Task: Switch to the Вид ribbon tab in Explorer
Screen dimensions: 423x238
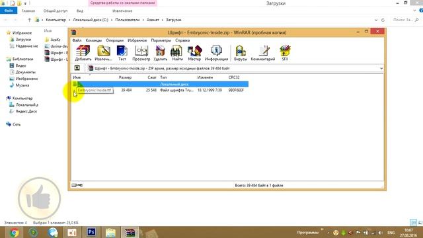Action: 80,11
